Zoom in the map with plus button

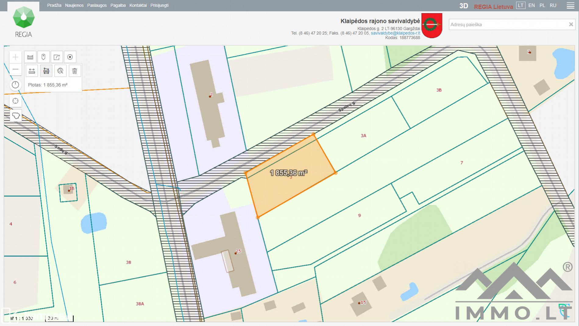(x=16, y=57)
